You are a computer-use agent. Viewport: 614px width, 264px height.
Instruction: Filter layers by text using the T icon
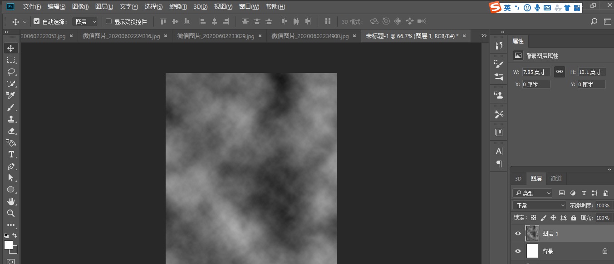pyautogui.click(x=584, y=193)
